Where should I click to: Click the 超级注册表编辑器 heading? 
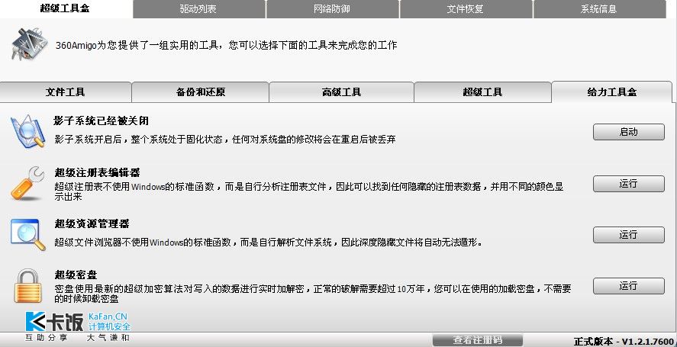98,172
